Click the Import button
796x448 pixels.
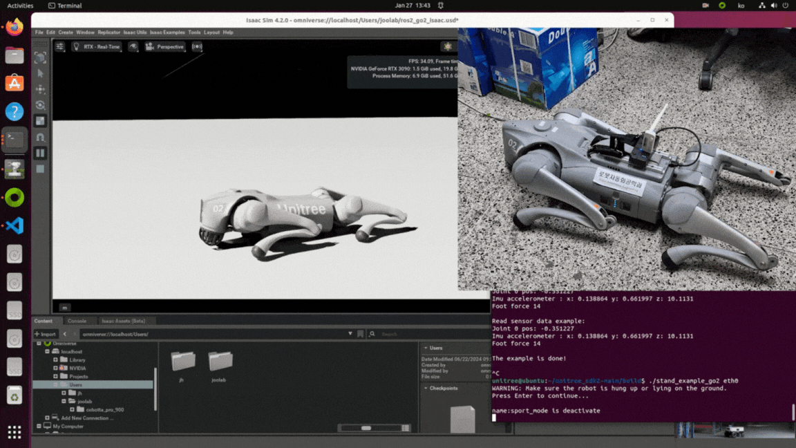tap(46, 334)
